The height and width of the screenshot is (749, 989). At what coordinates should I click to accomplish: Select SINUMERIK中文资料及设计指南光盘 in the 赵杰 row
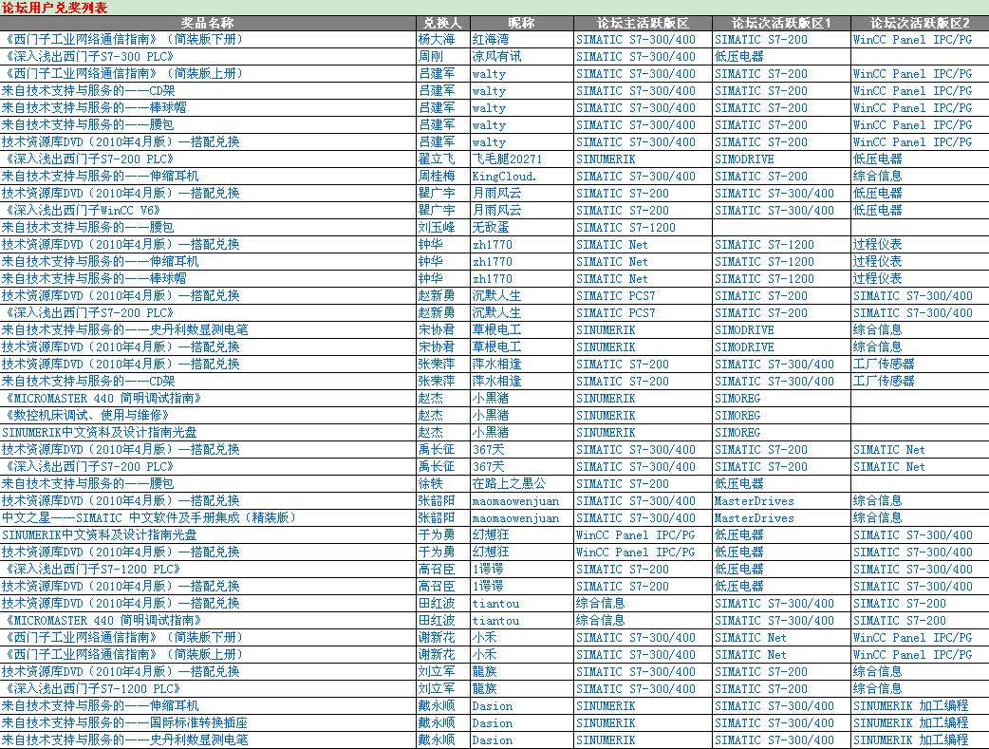(x=100, y=432)
